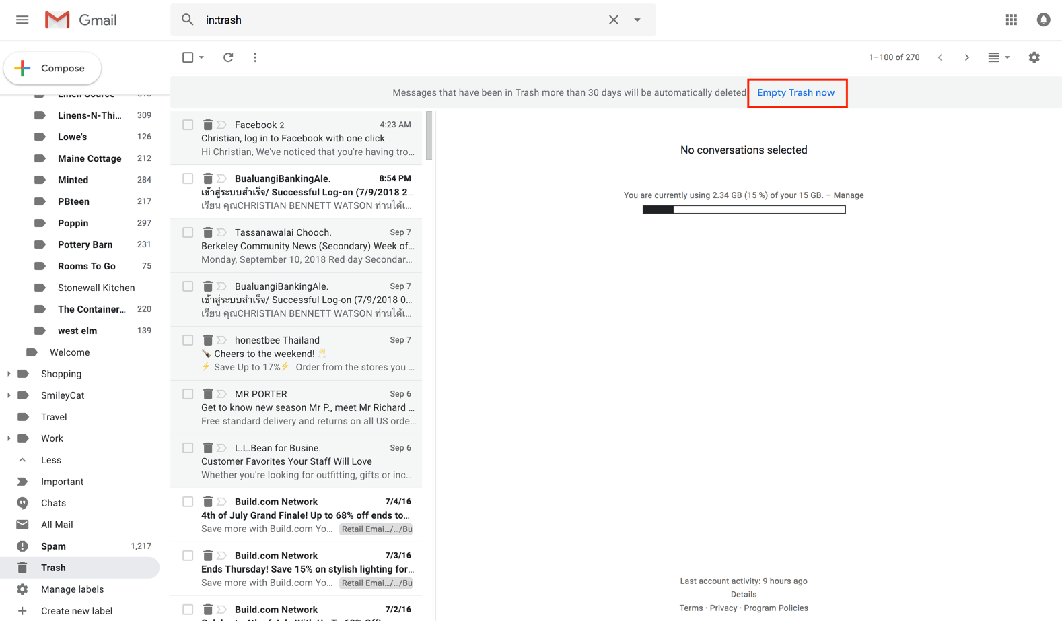Click trash icon on Tassanawalai Chooch email
Image resolution: width=1062 pixels, height=621 pixels.
point(208,232)
